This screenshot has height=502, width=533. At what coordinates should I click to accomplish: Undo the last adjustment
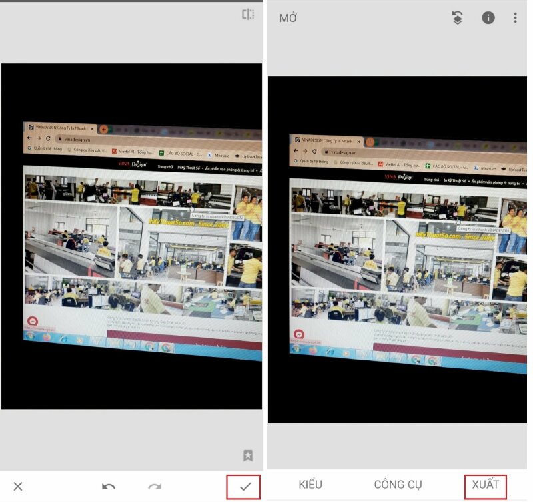click(x=109, y=487)
